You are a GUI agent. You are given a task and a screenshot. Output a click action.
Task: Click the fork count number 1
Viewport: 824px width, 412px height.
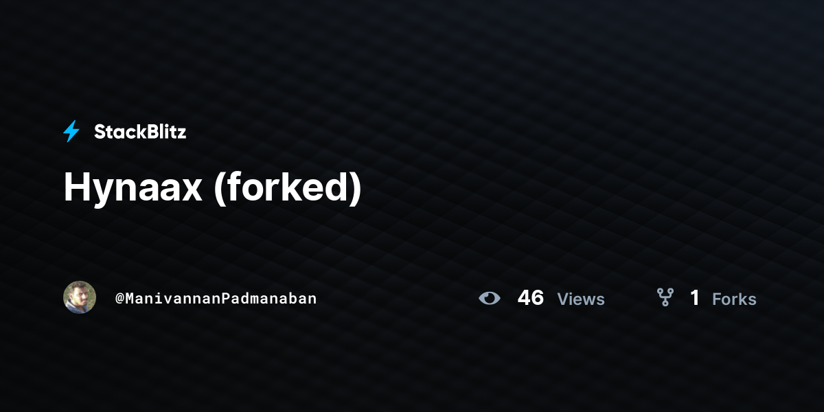[x=695, y=297]
